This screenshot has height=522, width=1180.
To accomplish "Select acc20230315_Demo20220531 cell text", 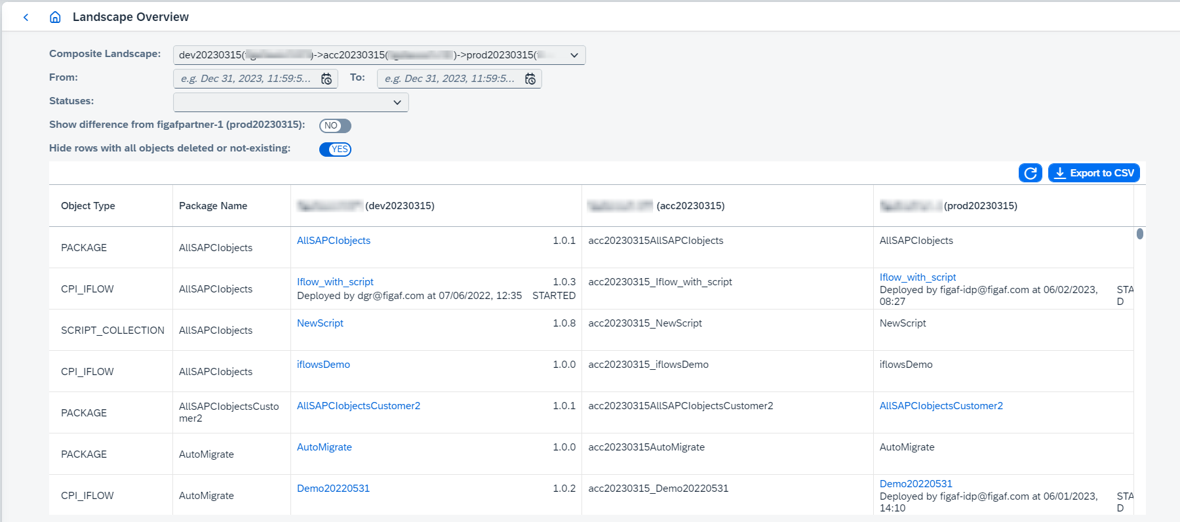I will tap(658, 489).
